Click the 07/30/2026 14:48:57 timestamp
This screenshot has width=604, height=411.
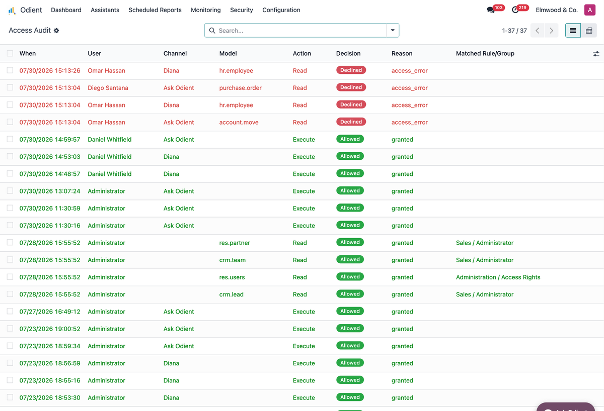point(50,174)
